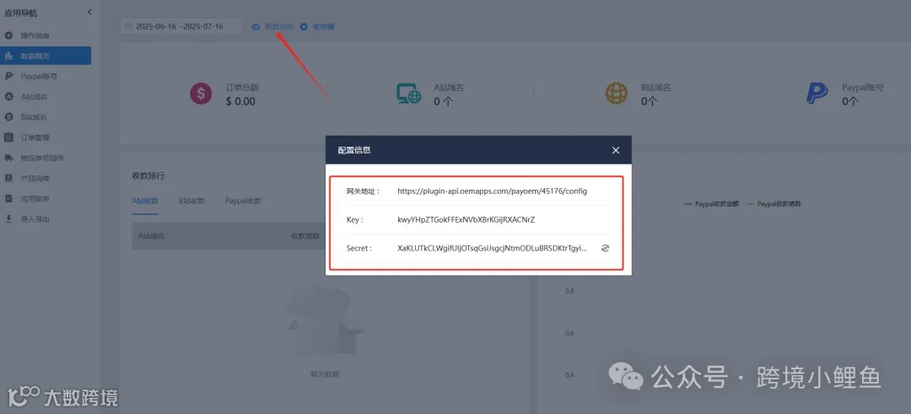Switch to the A站收款 tab
911x414 pixels.
pos(145,201)
